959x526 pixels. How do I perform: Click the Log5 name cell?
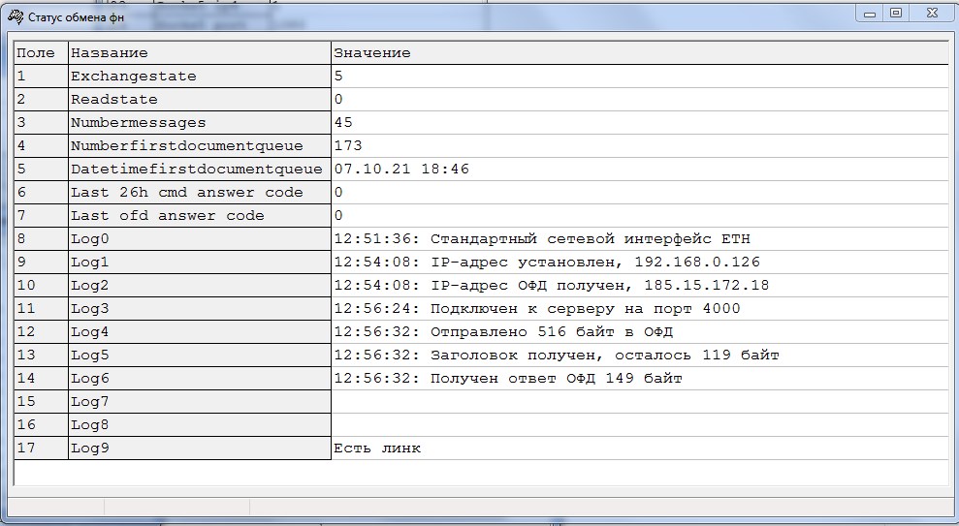pos(200,355)
